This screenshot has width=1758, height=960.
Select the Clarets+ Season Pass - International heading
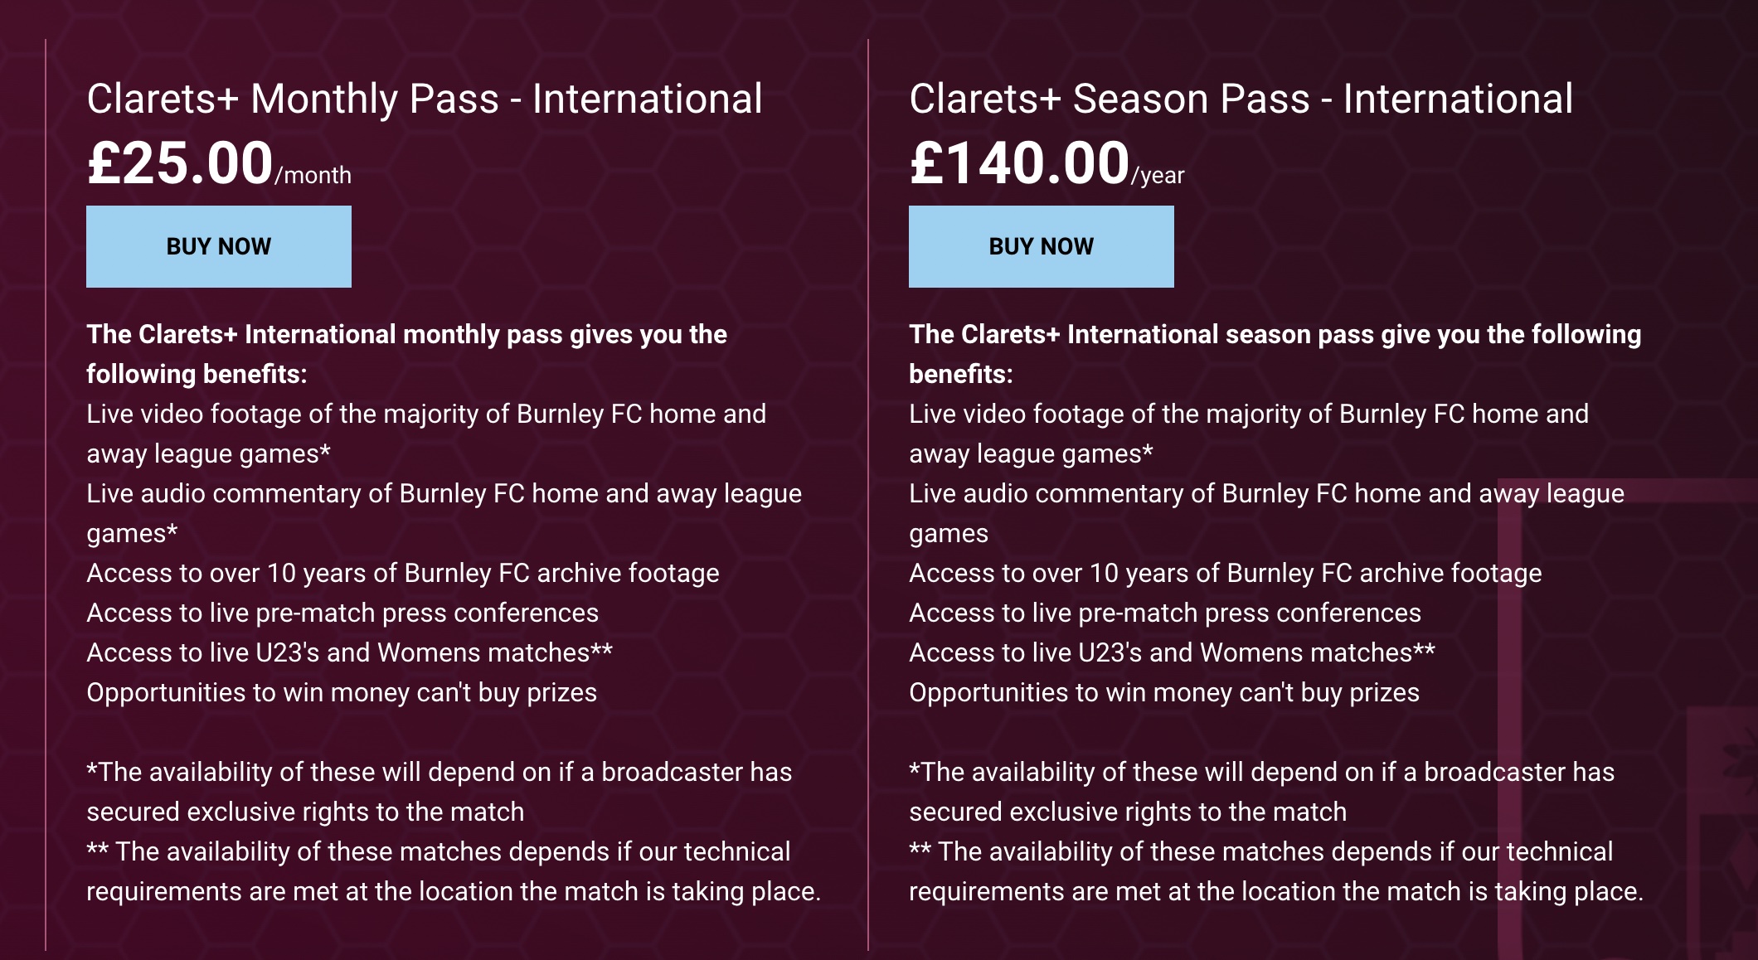(x=1241, y=99)
